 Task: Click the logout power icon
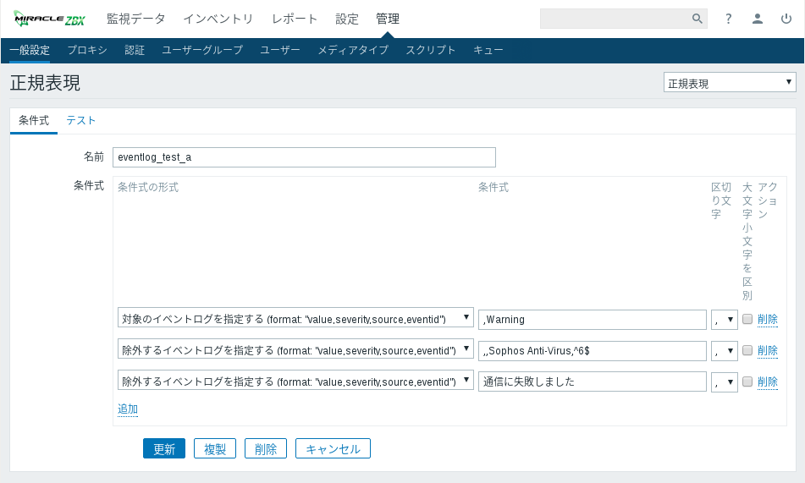click(786, 19)
